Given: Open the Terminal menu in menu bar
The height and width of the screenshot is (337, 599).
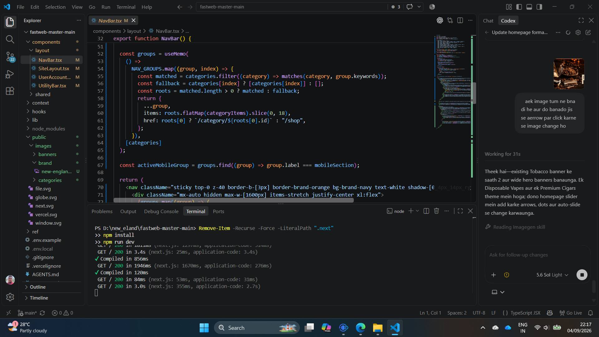Looking at the screenshot, I should coord(126,7).
